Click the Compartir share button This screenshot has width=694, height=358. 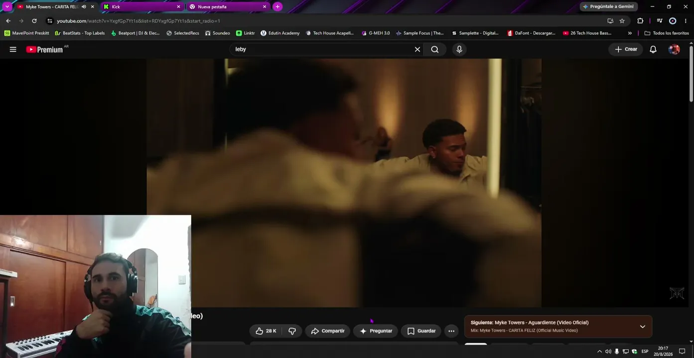[328, 331]
